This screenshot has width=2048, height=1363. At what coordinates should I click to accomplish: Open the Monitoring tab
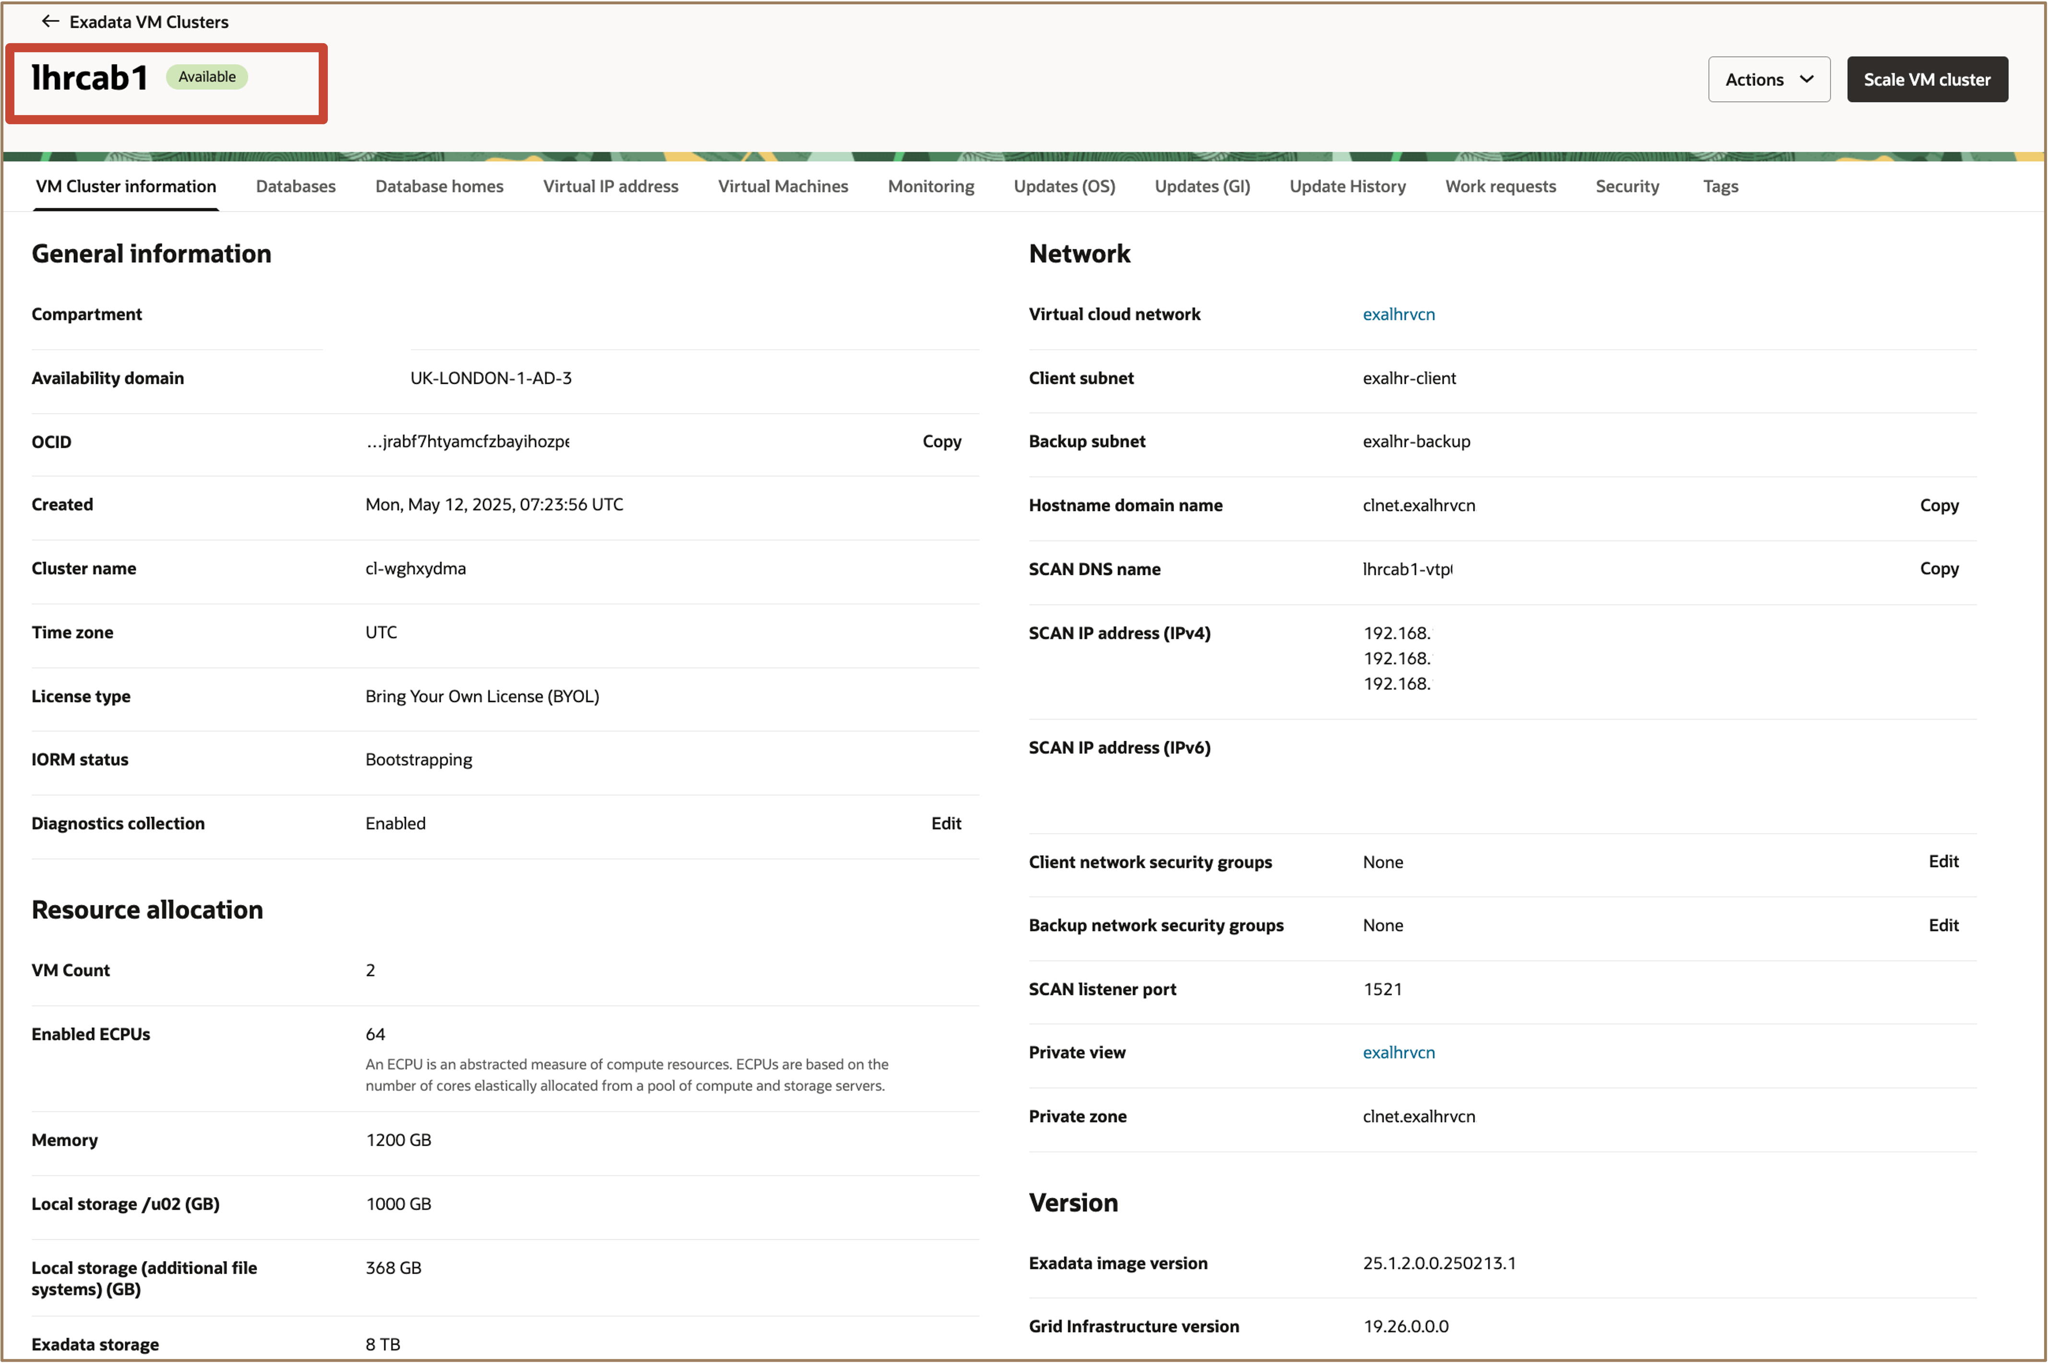[x=931, y=186]
